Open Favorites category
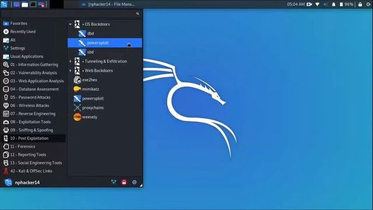373x210 pixels. click(33, 23)
